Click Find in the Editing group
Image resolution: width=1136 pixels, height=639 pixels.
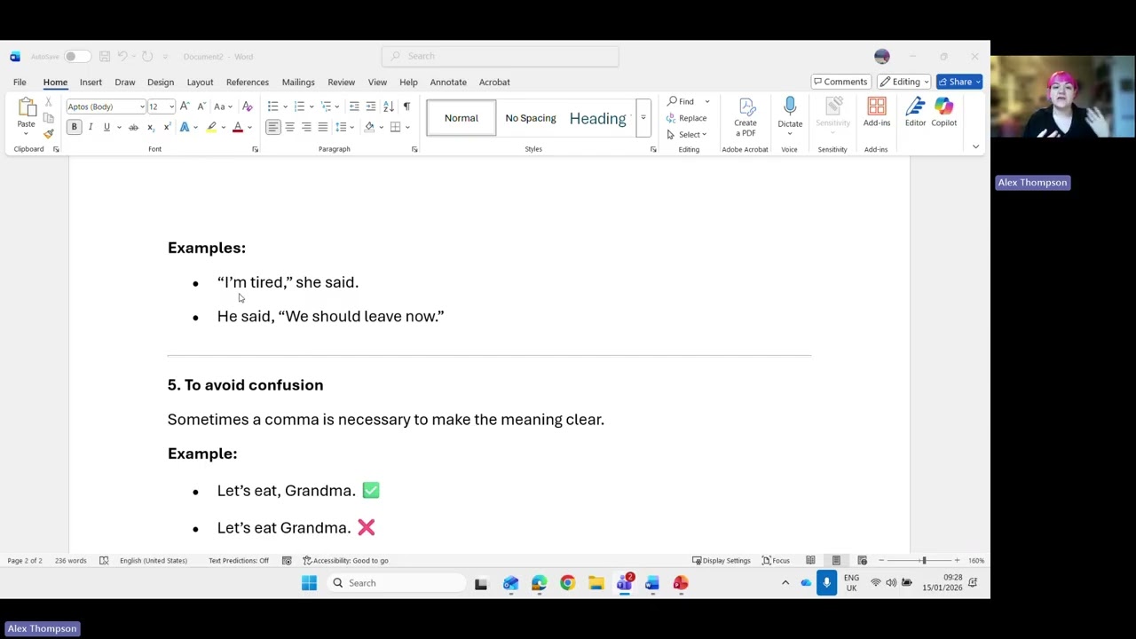click(x=682, y=101)
